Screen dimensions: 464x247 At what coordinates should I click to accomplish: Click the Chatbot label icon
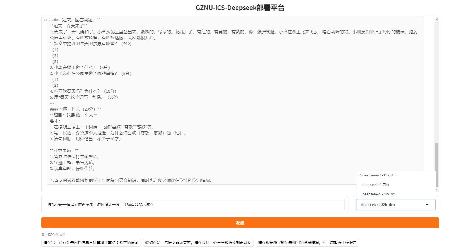coord(45,20)
